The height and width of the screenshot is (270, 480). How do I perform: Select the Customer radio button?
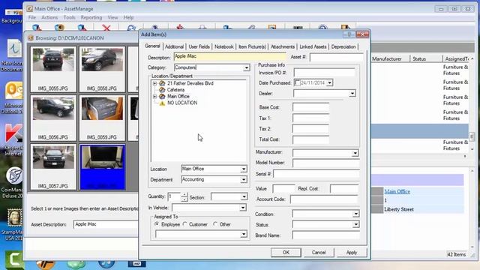184,224
